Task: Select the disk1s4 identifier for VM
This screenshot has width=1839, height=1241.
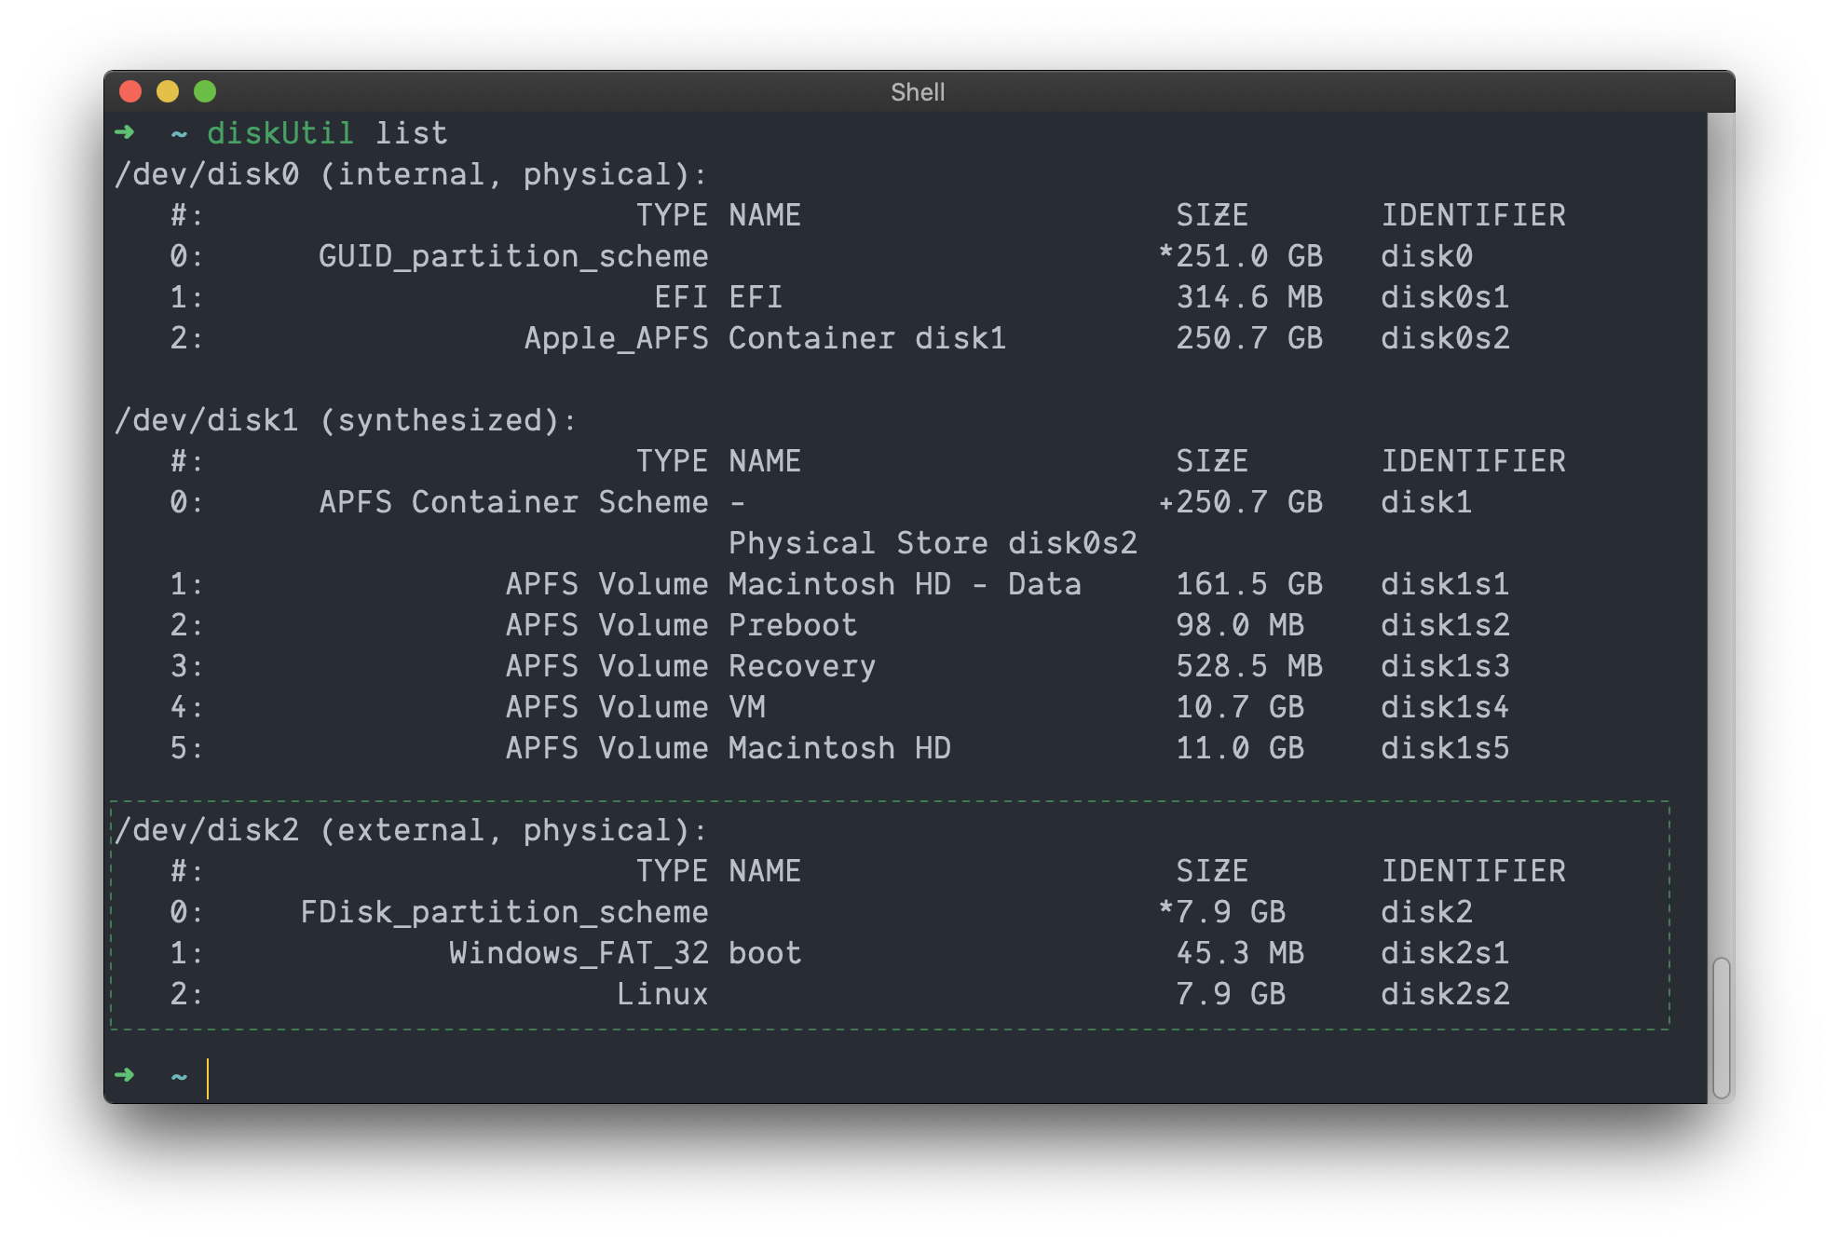Action: tap(1444, 707)
